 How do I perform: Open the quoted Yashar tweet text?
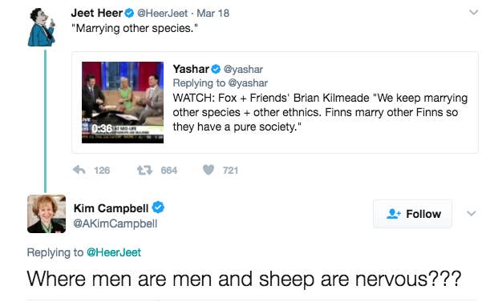point(320,112)
